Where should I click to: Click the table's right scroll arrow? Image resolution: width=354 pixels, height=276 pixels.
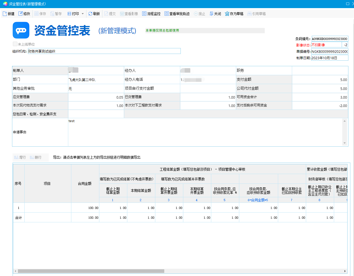pyautogui.click(x=345, y=271)
